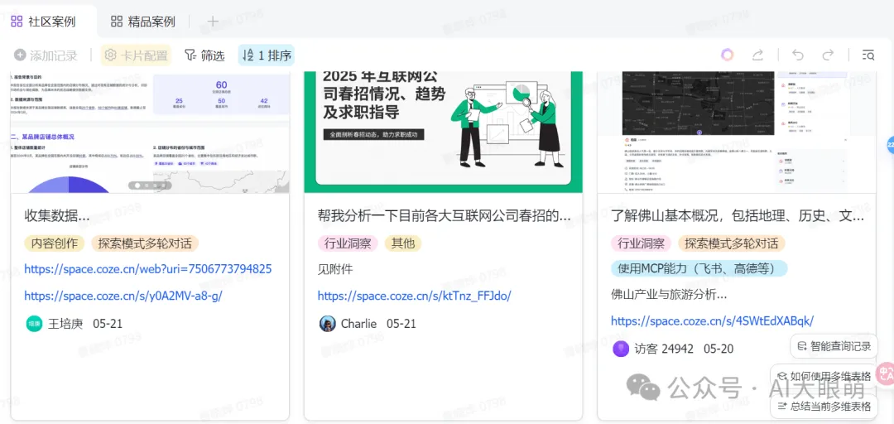The width and height of the screenshot is (894, 424).
Task: Open the search records icon
Action: 868,55
